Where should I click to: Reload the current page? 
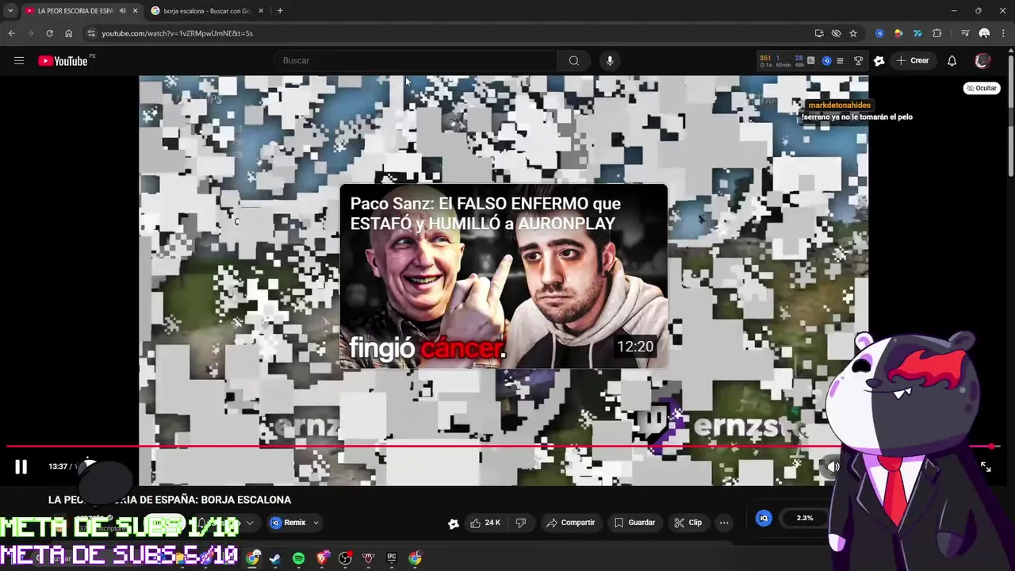(49, 33)
